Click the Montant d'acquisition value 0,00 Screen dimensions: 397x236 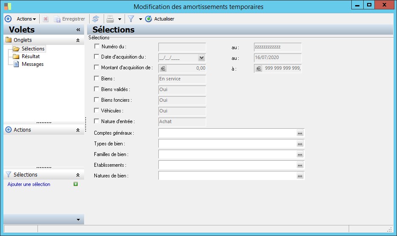click(201, 68)
